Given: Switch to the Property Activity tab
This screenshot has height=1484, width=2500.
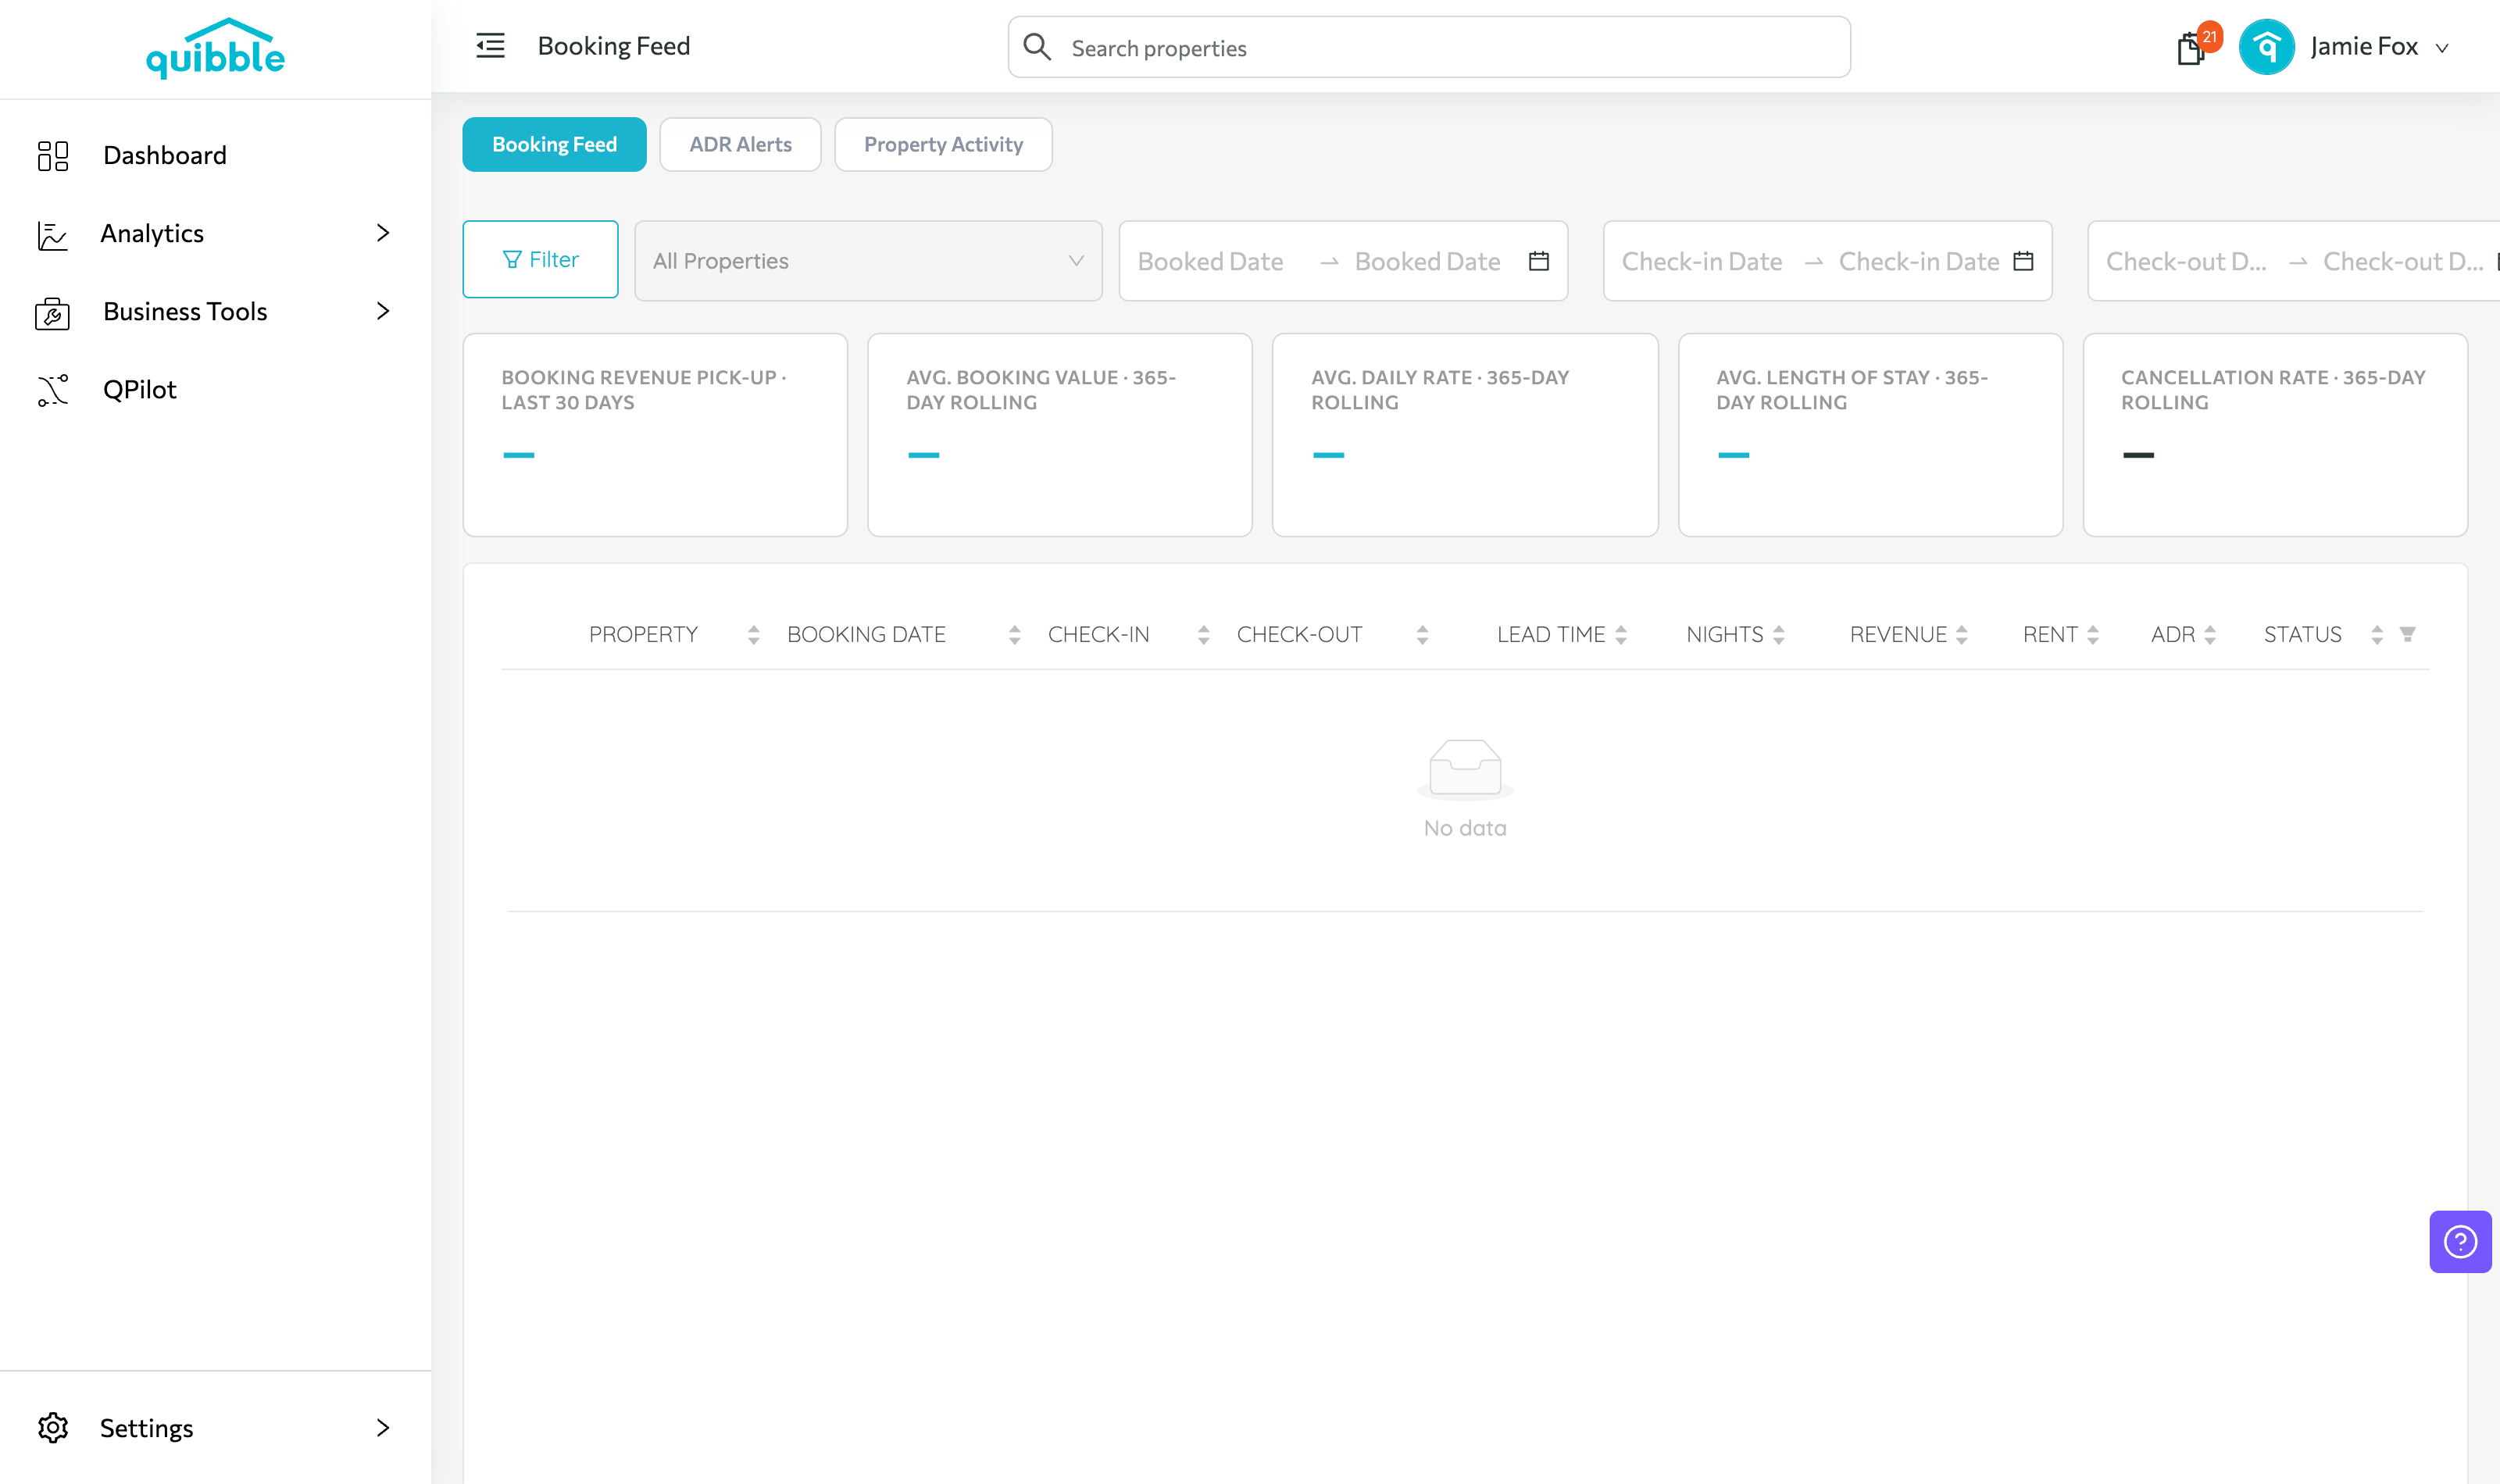Looking at the screenshot, I should (x=943, y=144).
